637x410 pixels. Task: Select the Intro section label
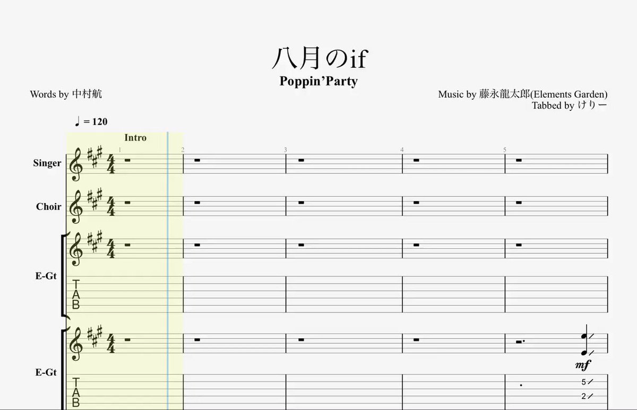point(135,138)
